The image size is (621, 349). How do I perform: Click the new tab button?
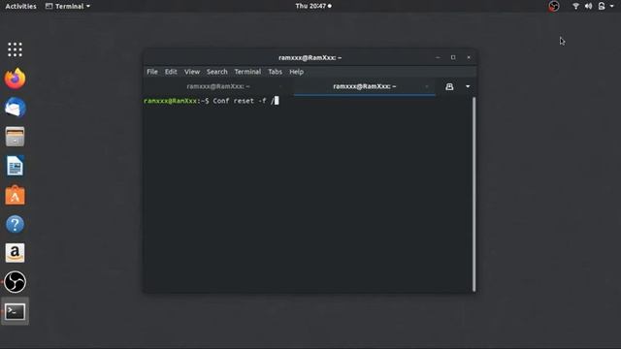point(449,86)
